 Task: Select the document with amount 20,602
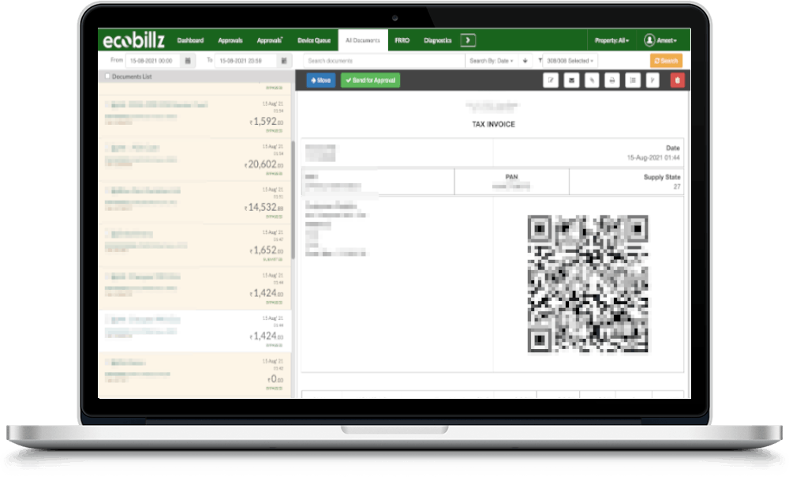tap(195, 160)
